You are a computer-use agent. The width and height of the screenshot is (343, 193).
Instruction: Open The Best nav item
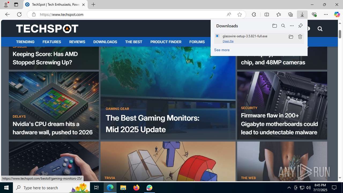(x=133, y=42)
